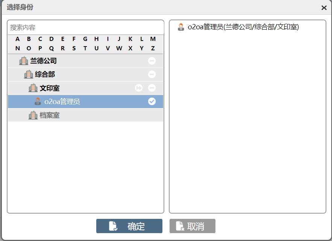Filter by letter J
This screenshot has height=241, width=332.
click(x=119, y=39)
